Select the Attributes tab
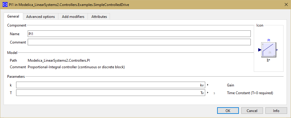Viewport: 291px width, 118px height. [99, 16]
